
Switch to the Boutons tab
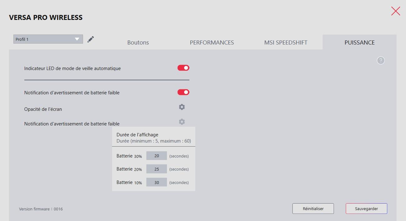click(x=138, y=42)
